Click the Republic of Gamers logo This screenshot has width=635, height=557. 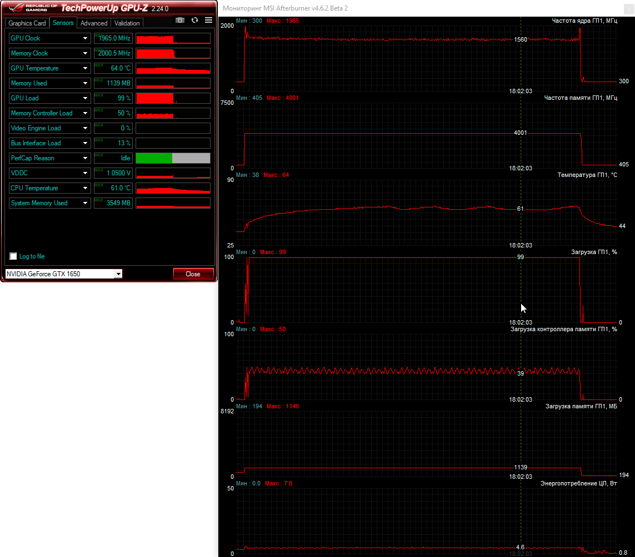click(x=32, y=8)
